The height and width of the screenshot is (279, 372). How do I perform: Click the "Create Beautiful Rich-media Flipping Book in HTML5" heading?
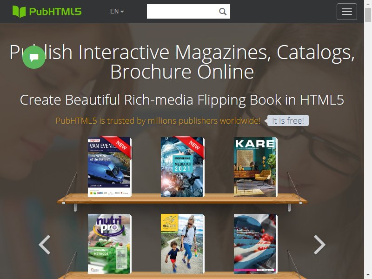pyautogui.click(x=182, y=100)
